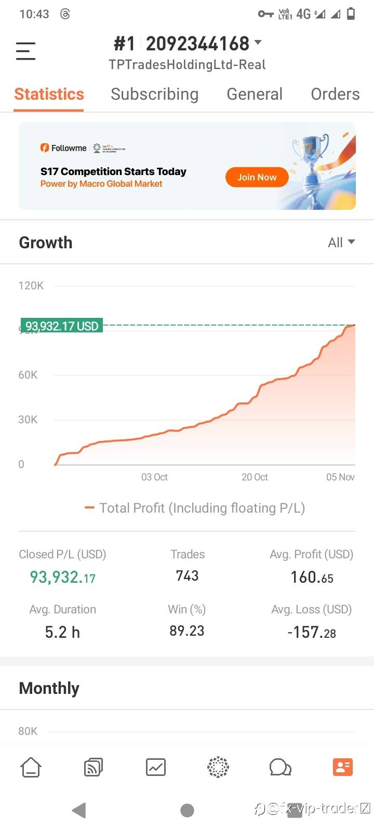The width and height of the screenshot is (374, 831).
Task: Open the signals feed icon
Action: (93, 767)
